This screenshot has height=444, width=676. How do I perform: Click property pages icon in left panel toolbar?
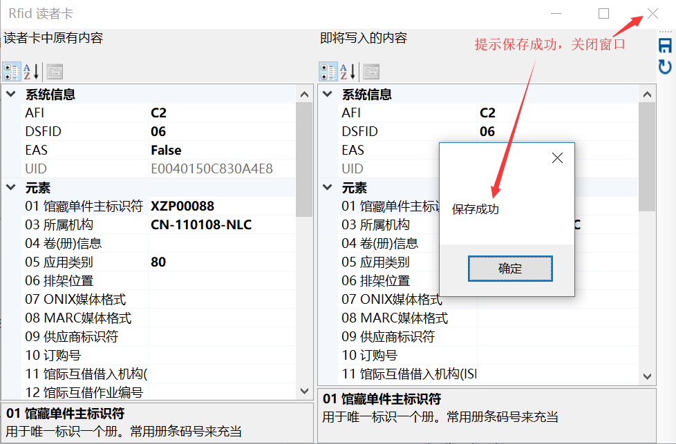[x=55, y=72]
